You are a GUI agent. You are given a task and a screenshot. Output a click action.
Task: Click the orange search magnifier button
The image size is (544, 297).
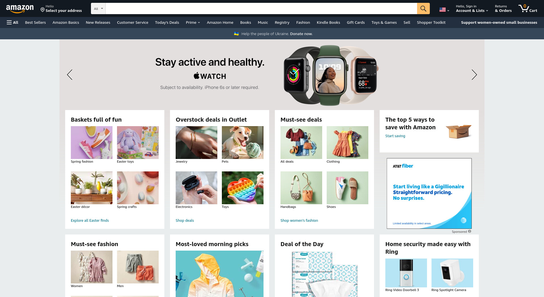[423, 8]
